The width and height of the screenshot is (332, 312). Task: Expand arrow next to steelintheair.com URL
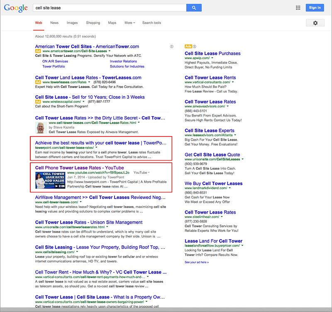click(222, 217)
